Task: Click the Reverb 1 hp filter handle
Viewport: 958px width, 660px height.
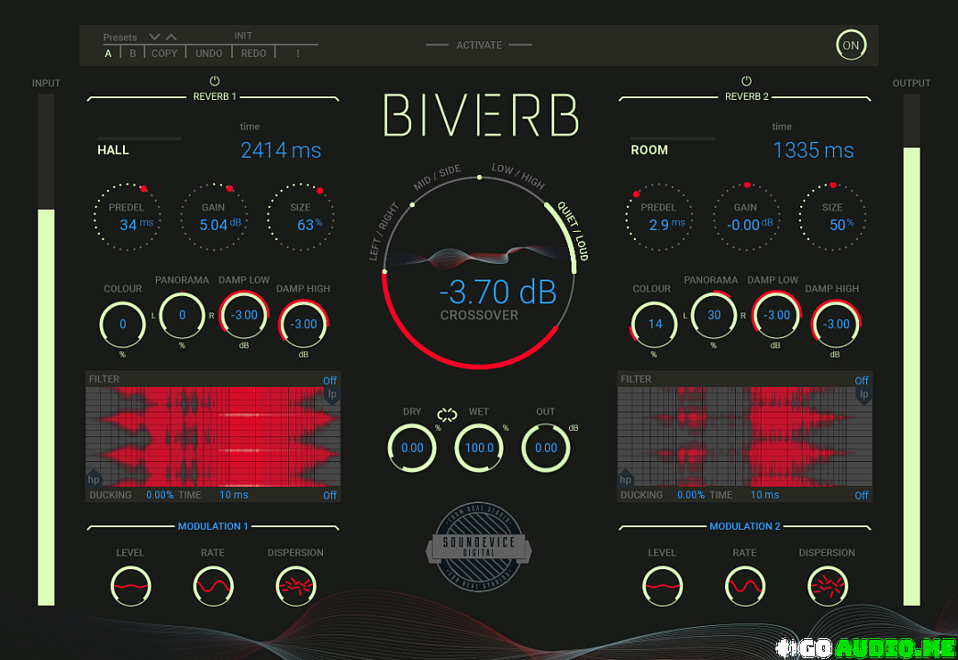Action: [x=94, y=478]
